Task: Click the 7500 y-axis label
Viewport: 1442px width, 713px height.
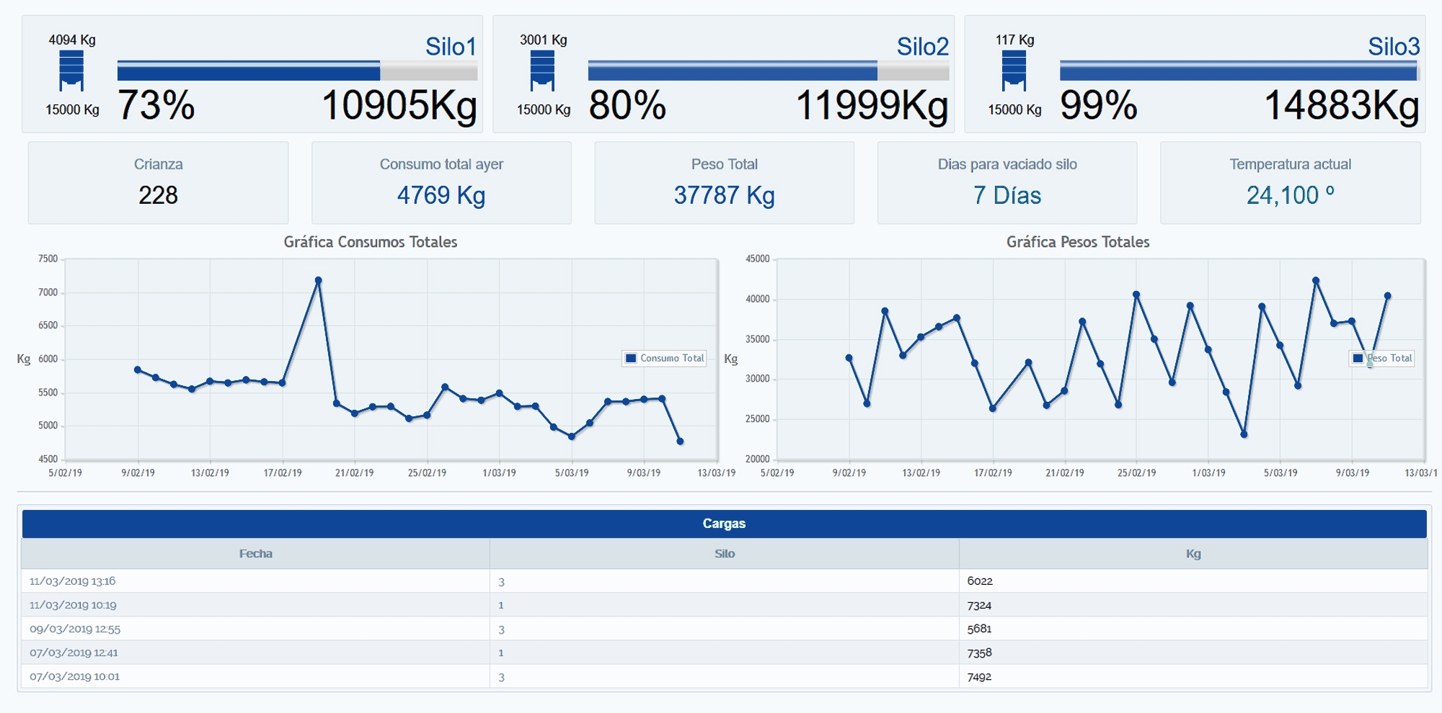Action: pyautogui.click(x=48, y=259)
